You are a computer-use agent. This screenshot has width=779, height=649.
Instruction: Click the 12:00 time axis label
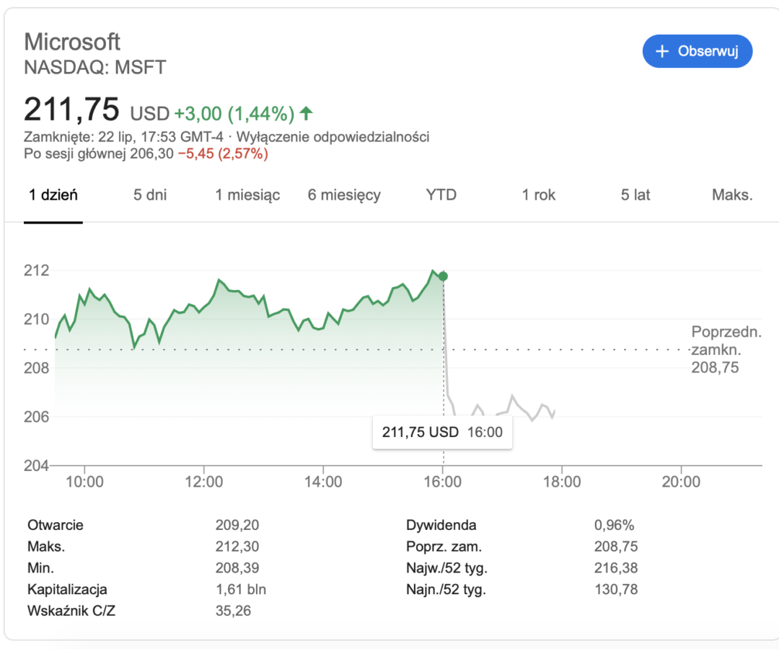tap(203, 482)
